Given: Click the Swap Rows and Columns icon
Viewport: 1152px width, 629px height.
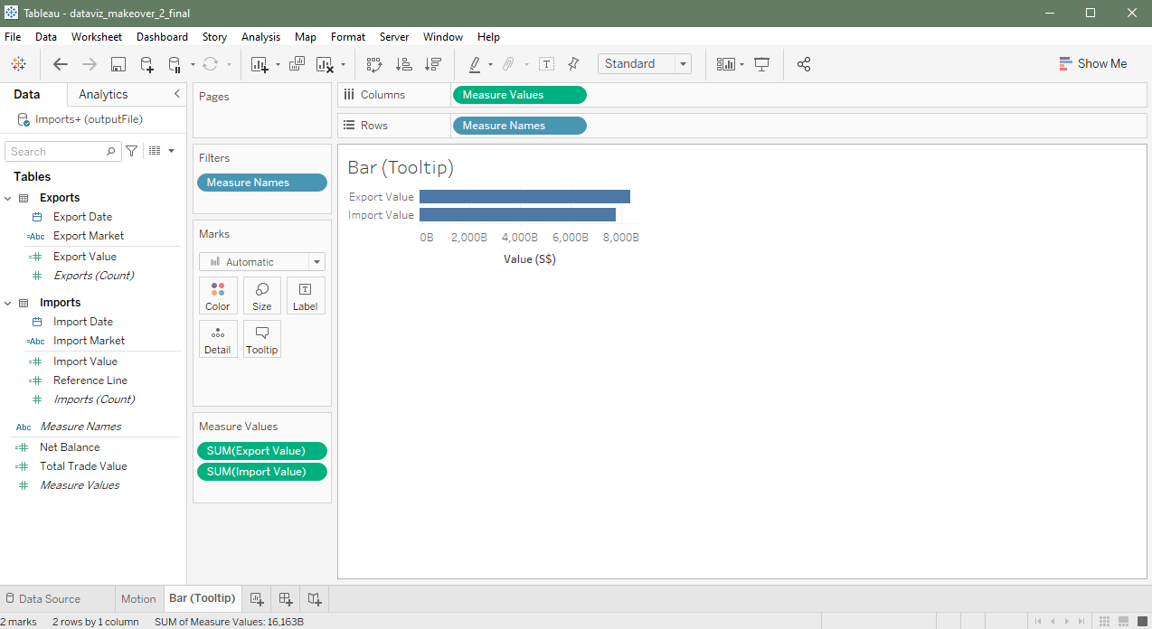Looking at the screenshot, I should (374, 64).
